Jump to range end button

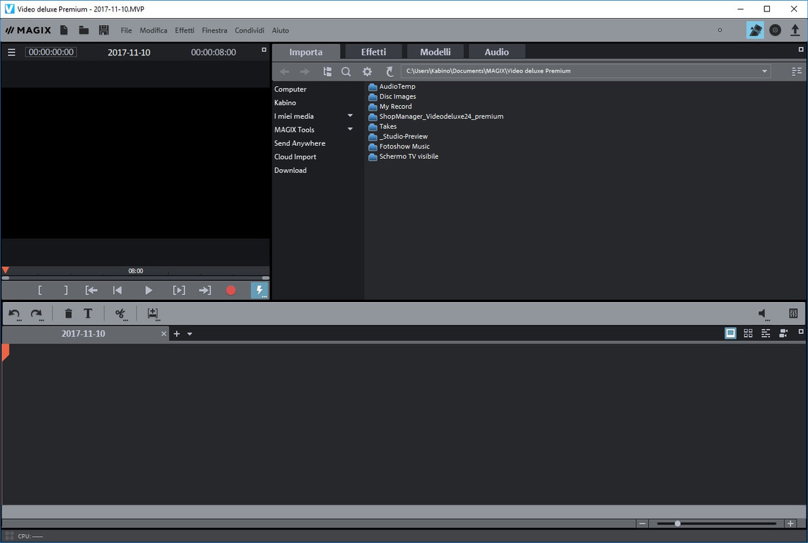[204, 291]
